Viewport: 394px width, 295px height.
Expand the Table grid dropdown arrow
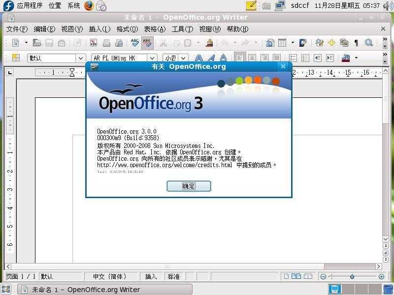tap(293, 43)
